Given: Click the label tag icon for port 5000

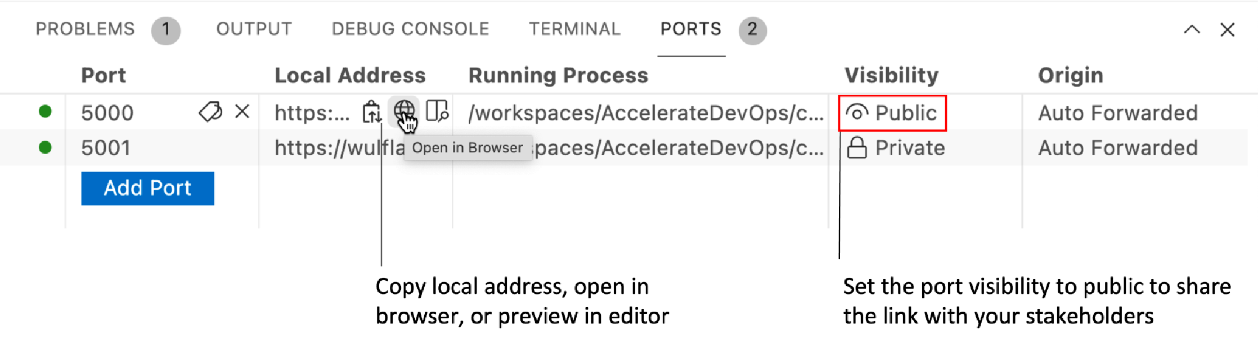Looking at the screenshot, I should pos(210,112).
